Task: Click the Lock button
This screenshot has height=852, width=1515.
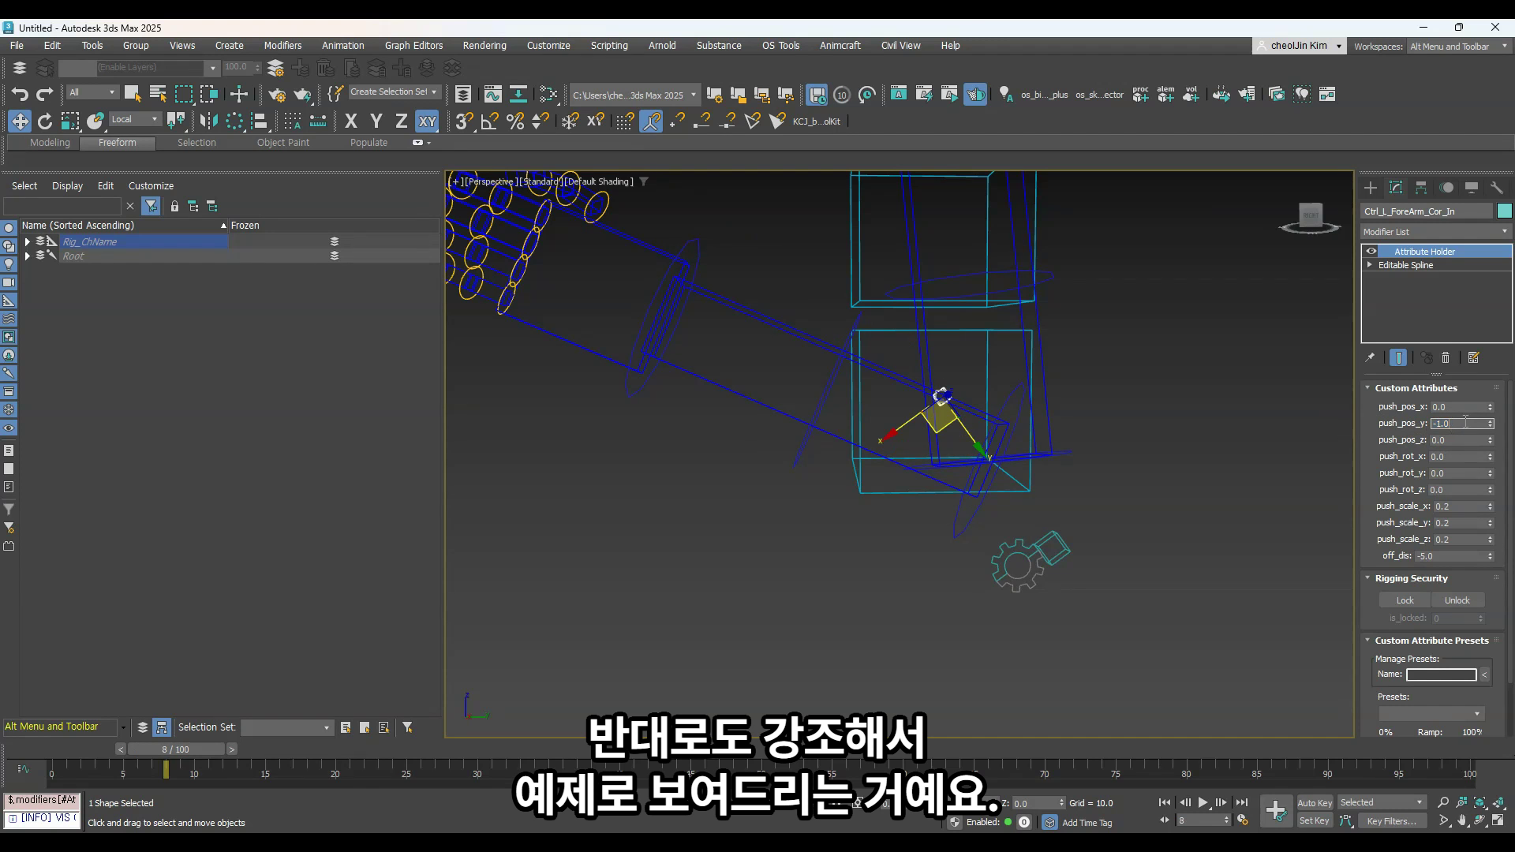Action: point(1405,601)
